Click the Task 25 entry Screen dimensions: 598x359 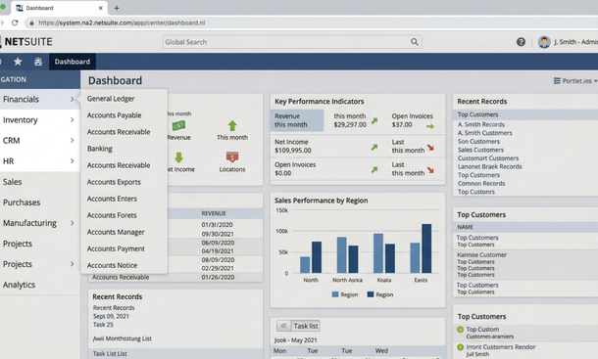coord(103,325)
